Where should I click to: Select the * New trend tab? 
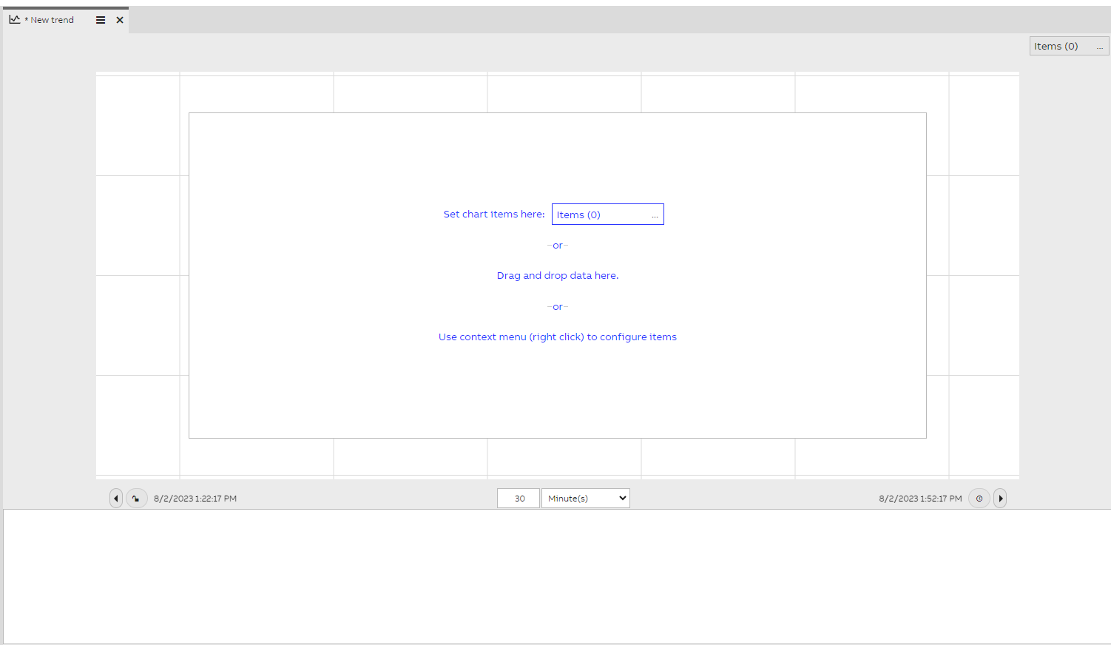[x=48, y=19]
